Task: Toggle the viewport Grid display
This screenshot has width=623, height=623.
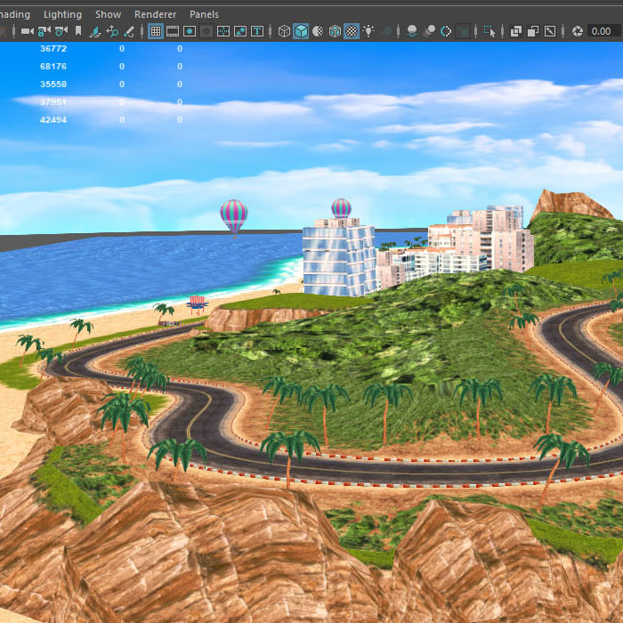Action: point(156,31)
